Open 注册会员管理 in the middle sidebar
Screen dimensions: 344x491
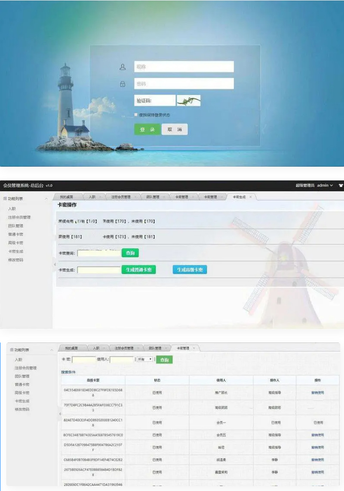click(19, 217)
